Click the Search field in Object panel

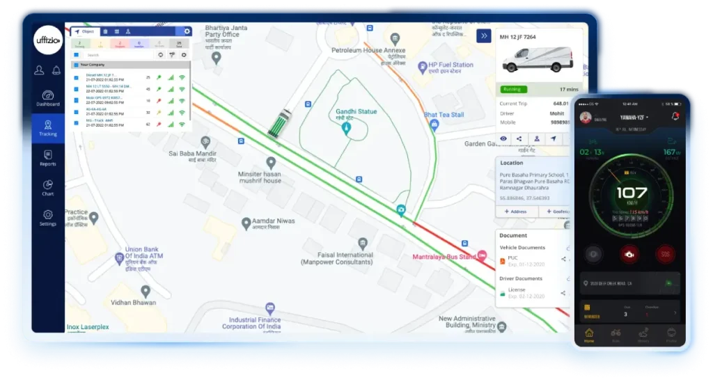point(115,54)
